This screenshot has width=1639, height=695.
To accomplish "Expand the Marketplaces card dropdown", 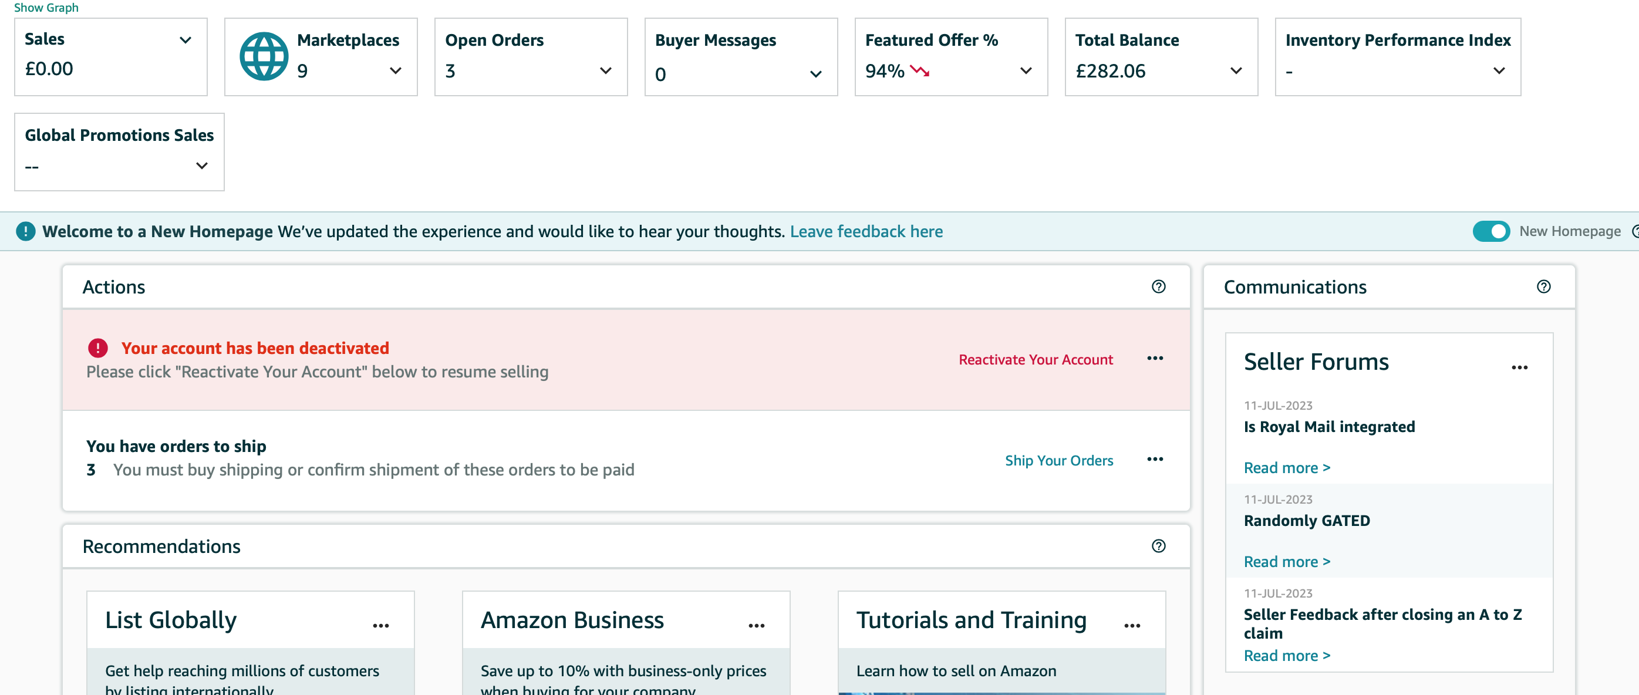I will [x=395, y=70].
